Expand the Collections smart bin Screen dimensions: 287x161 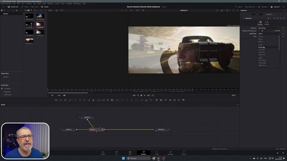coord(2,95)
